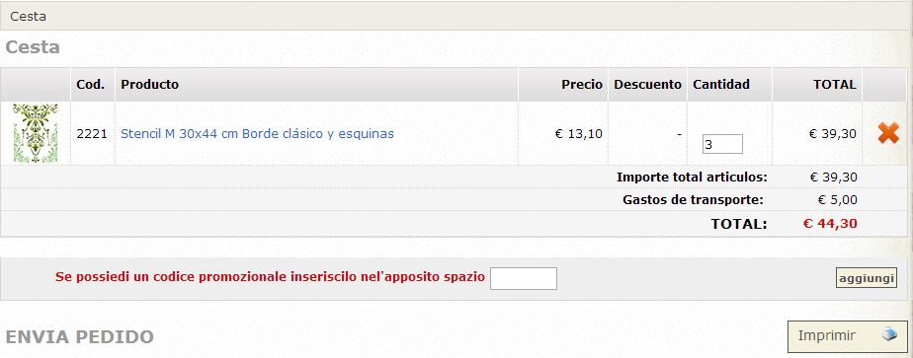Select the product code 2221
Image resolution: width=913 pixels, height=358 pixels.
92,134
